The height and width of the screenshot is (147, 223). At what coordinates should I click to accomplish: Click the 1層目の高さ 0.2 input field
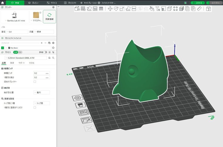(42, 78)
